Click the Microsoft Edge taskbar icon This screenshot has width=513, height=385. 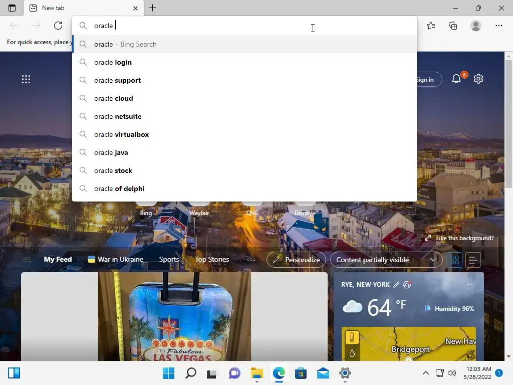279,373
